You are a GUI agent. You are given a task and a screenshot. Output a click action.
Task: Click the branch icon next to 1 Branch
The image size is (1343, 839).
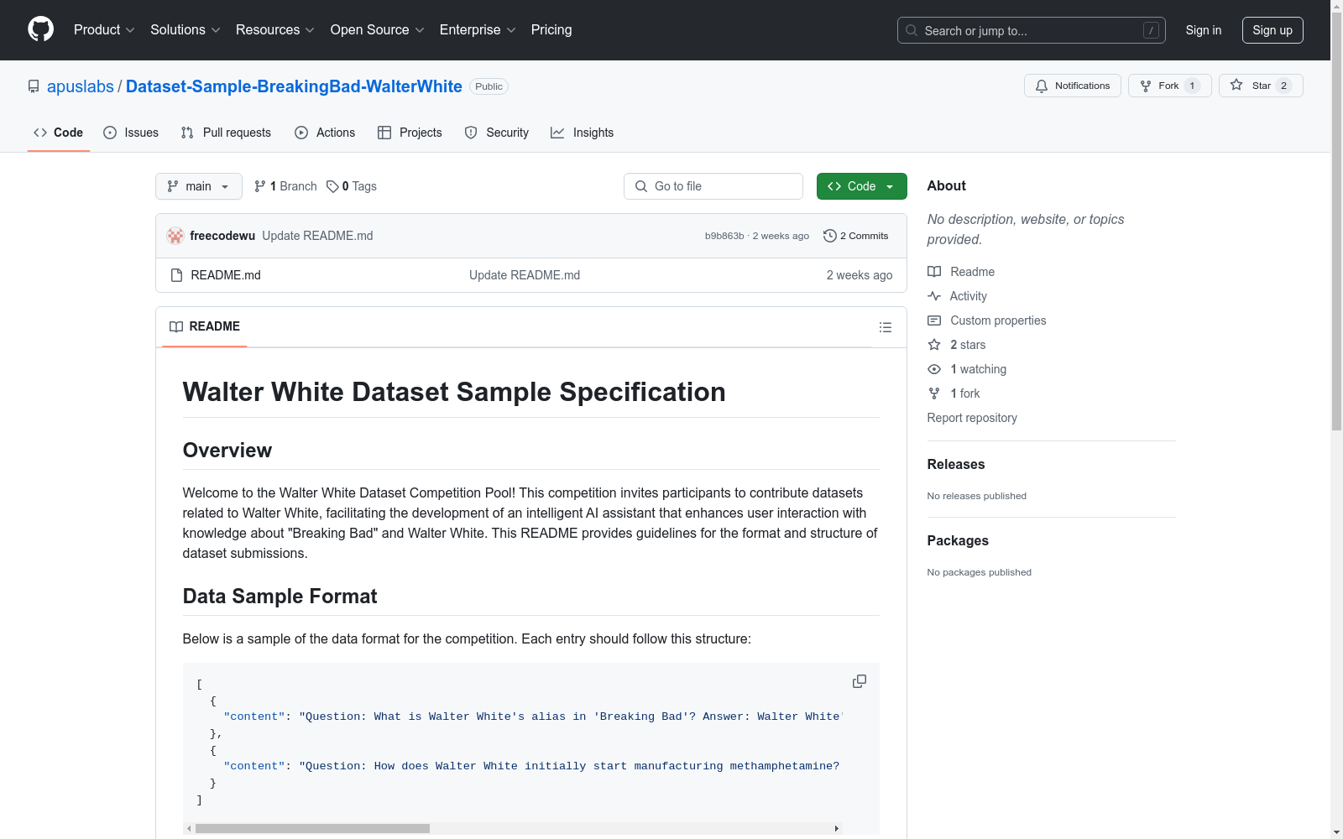(260, 186)
